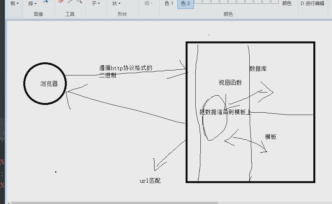Click the '遵循http协议格式的' text

[126, 68]
